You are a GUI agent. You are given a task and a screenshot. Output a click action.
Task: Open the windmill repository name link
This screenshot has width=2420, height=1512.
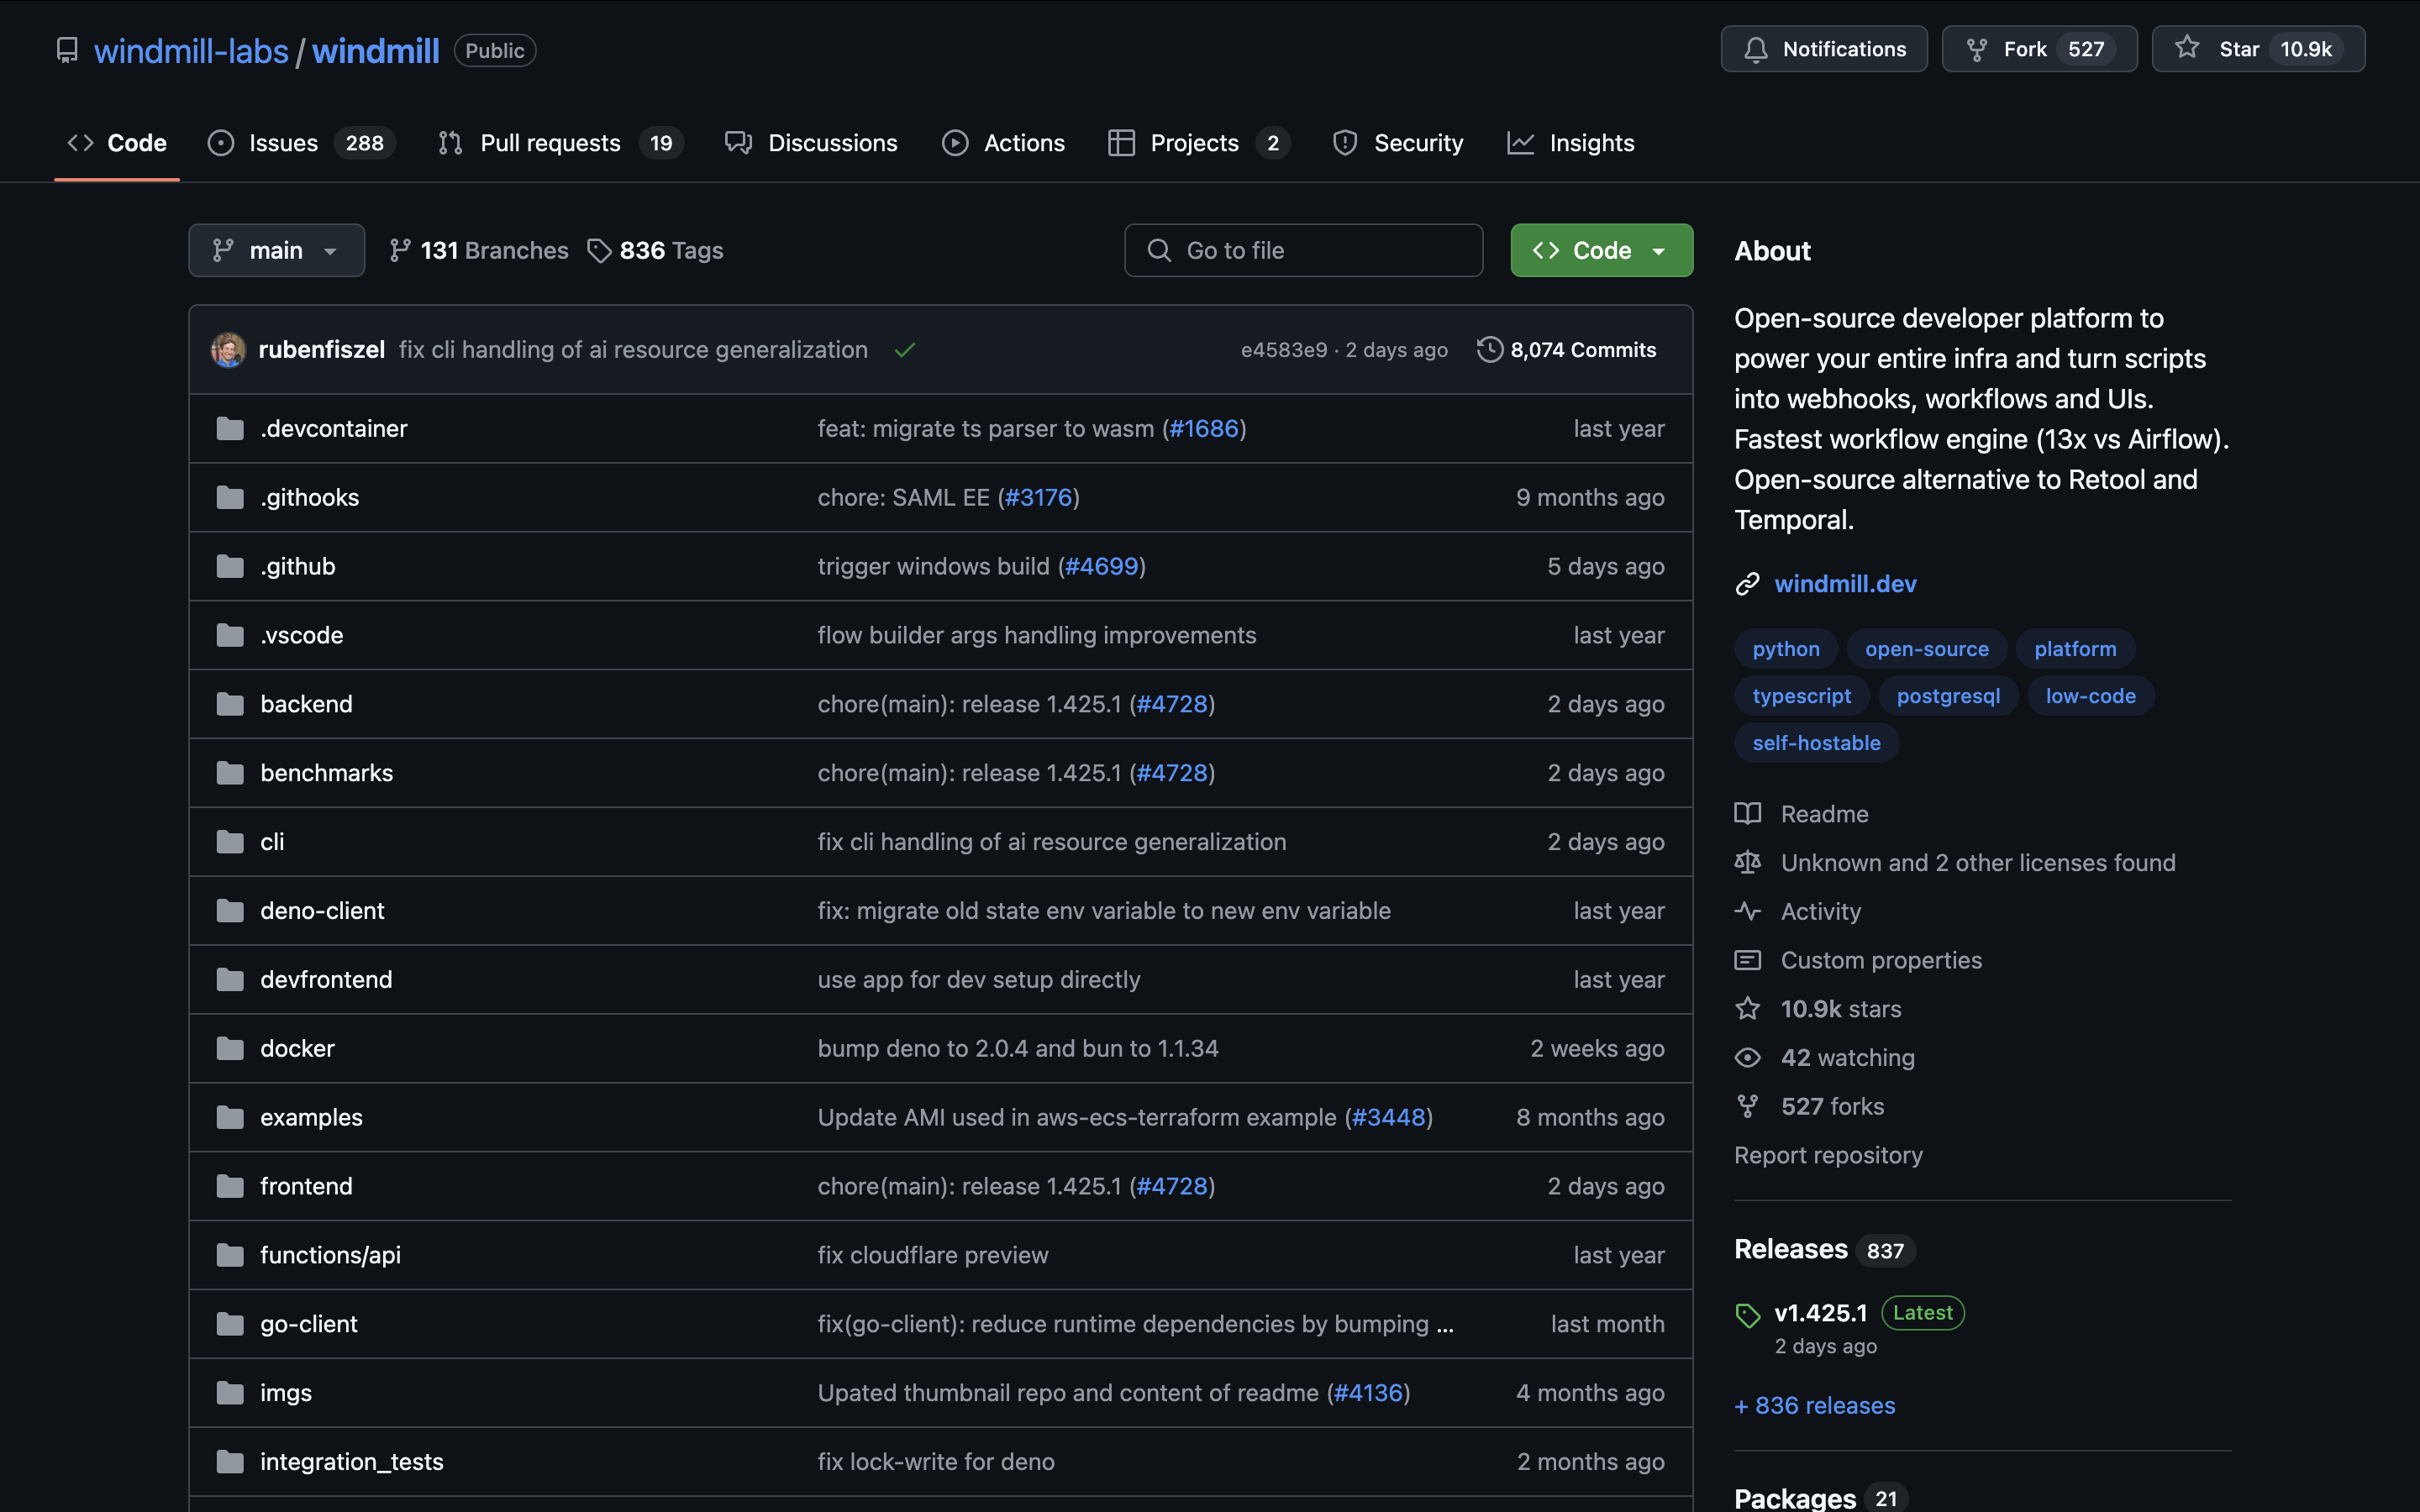point(375,51)
